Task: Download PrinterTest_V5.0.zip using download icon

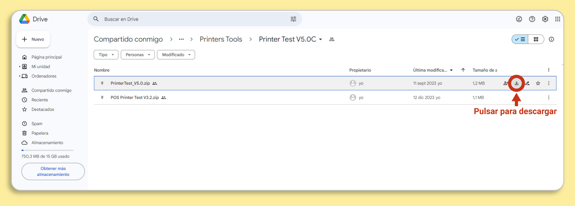Action: click(517, 83)
